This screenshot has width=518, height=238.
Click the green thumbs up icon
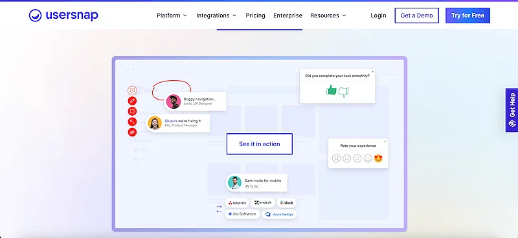point(331,90)
